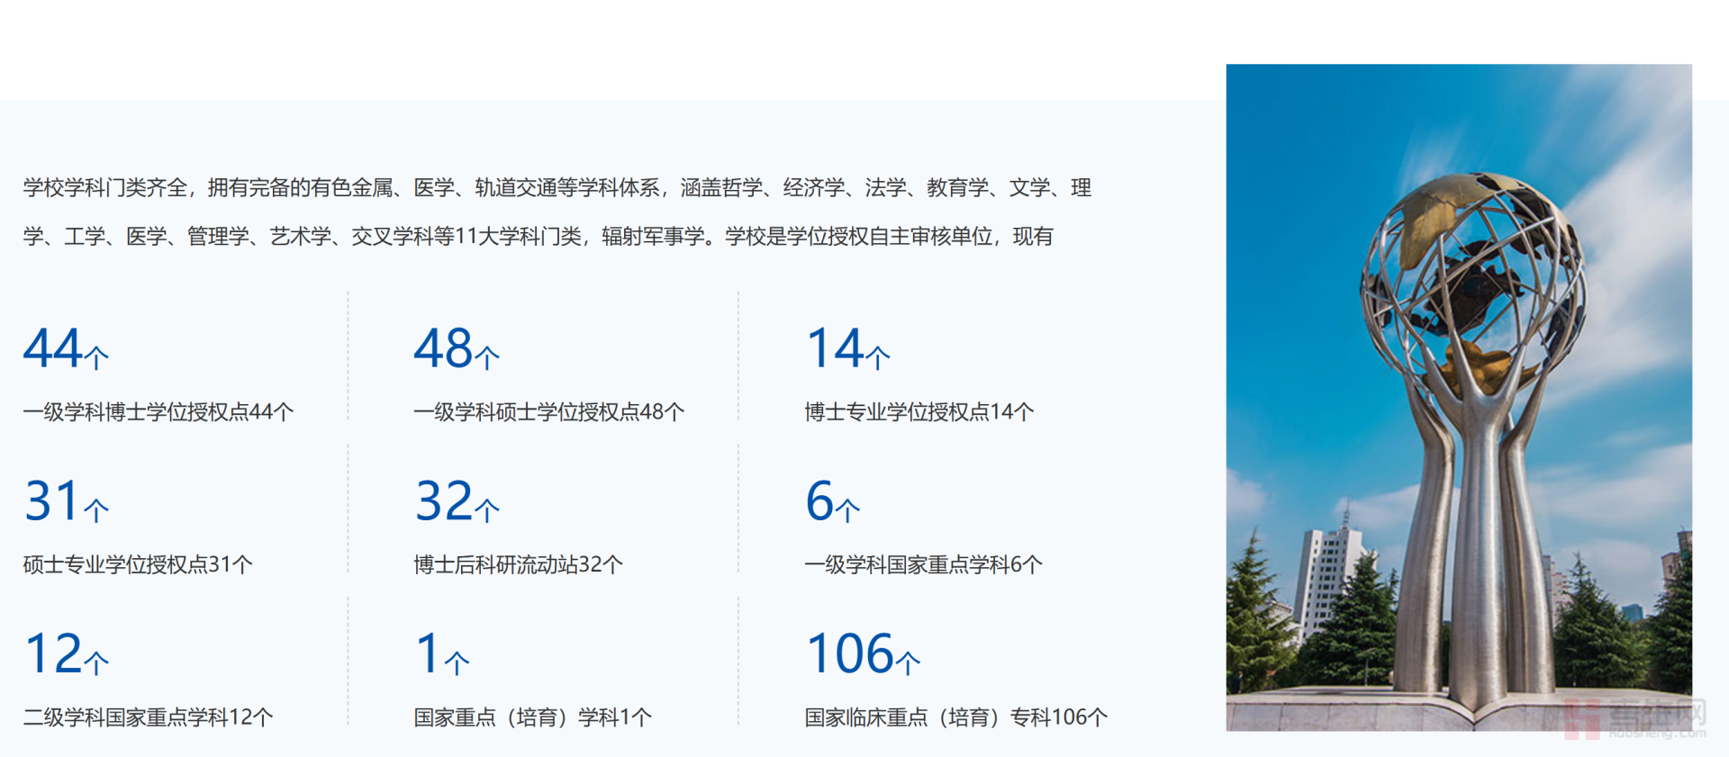Click the 一级学科博士学位授权点44个 label
The image size is (1729, 757).
[158, 412]
